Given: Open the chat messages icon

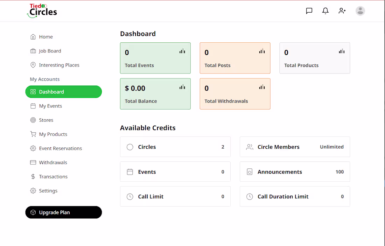Looking at the screenshot, I should tap(309, 11).
